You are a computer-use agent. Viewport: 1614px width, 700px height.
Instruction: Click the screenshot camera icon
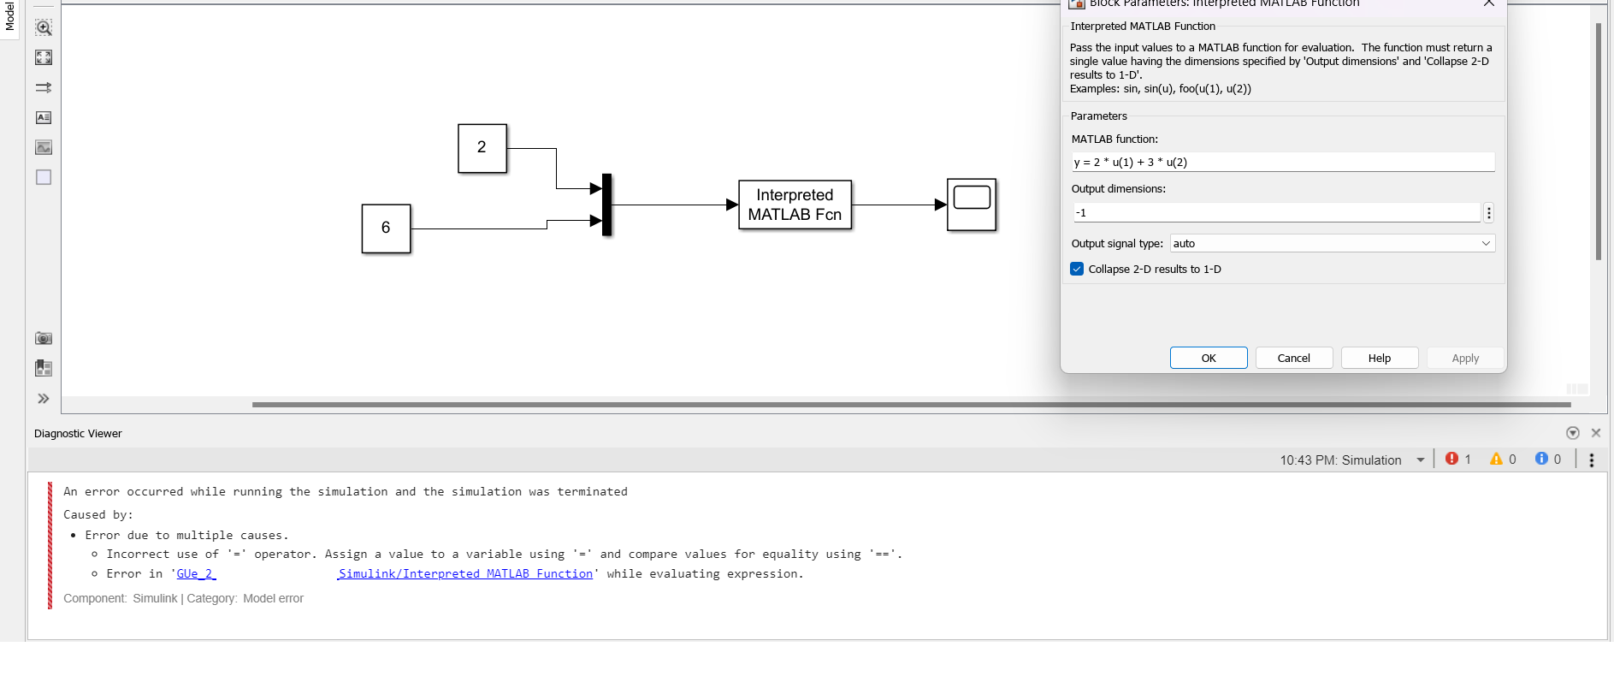pos(44,338)
